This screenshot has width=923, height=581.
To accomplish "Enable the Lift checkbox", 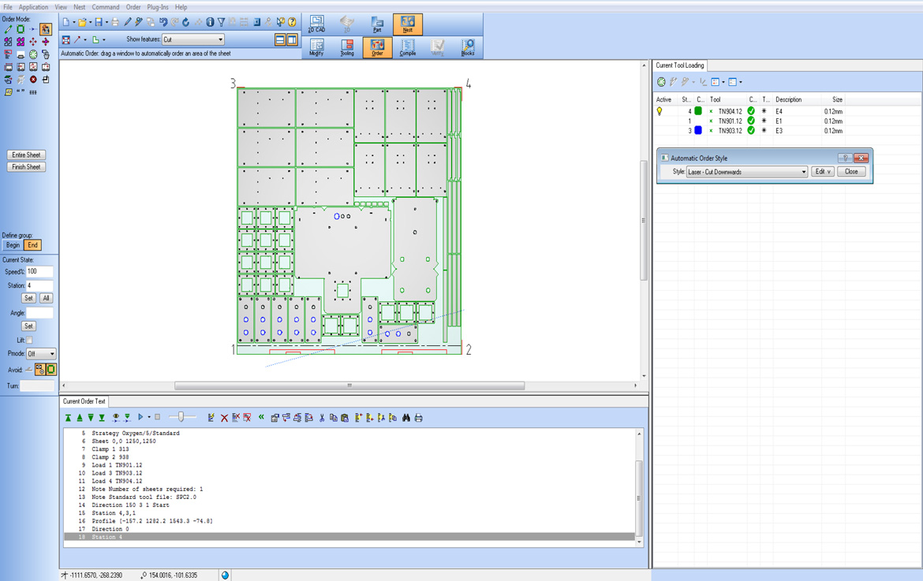I will (x=30, y=341).
